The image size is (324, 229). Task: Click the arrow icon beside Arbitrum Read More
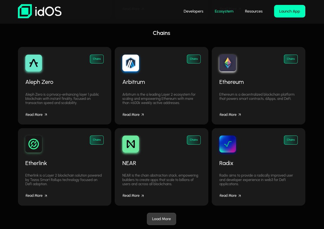pos(143,115)
